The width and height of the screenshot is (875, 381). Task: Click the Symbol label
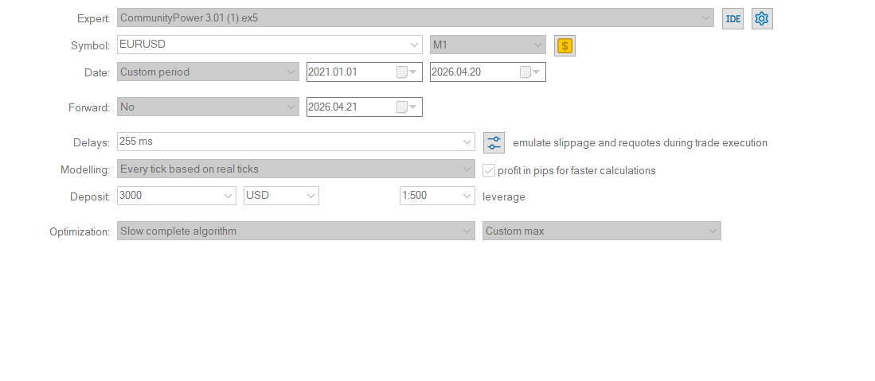91,46
